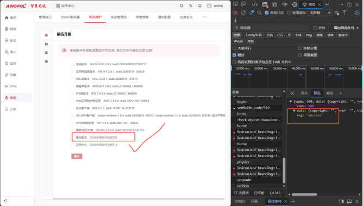Select the URL-3.2.0.1 library version radio button
The height and width of the screenshot is (206, 363).
pyautogui.click(x=73, y=79)
